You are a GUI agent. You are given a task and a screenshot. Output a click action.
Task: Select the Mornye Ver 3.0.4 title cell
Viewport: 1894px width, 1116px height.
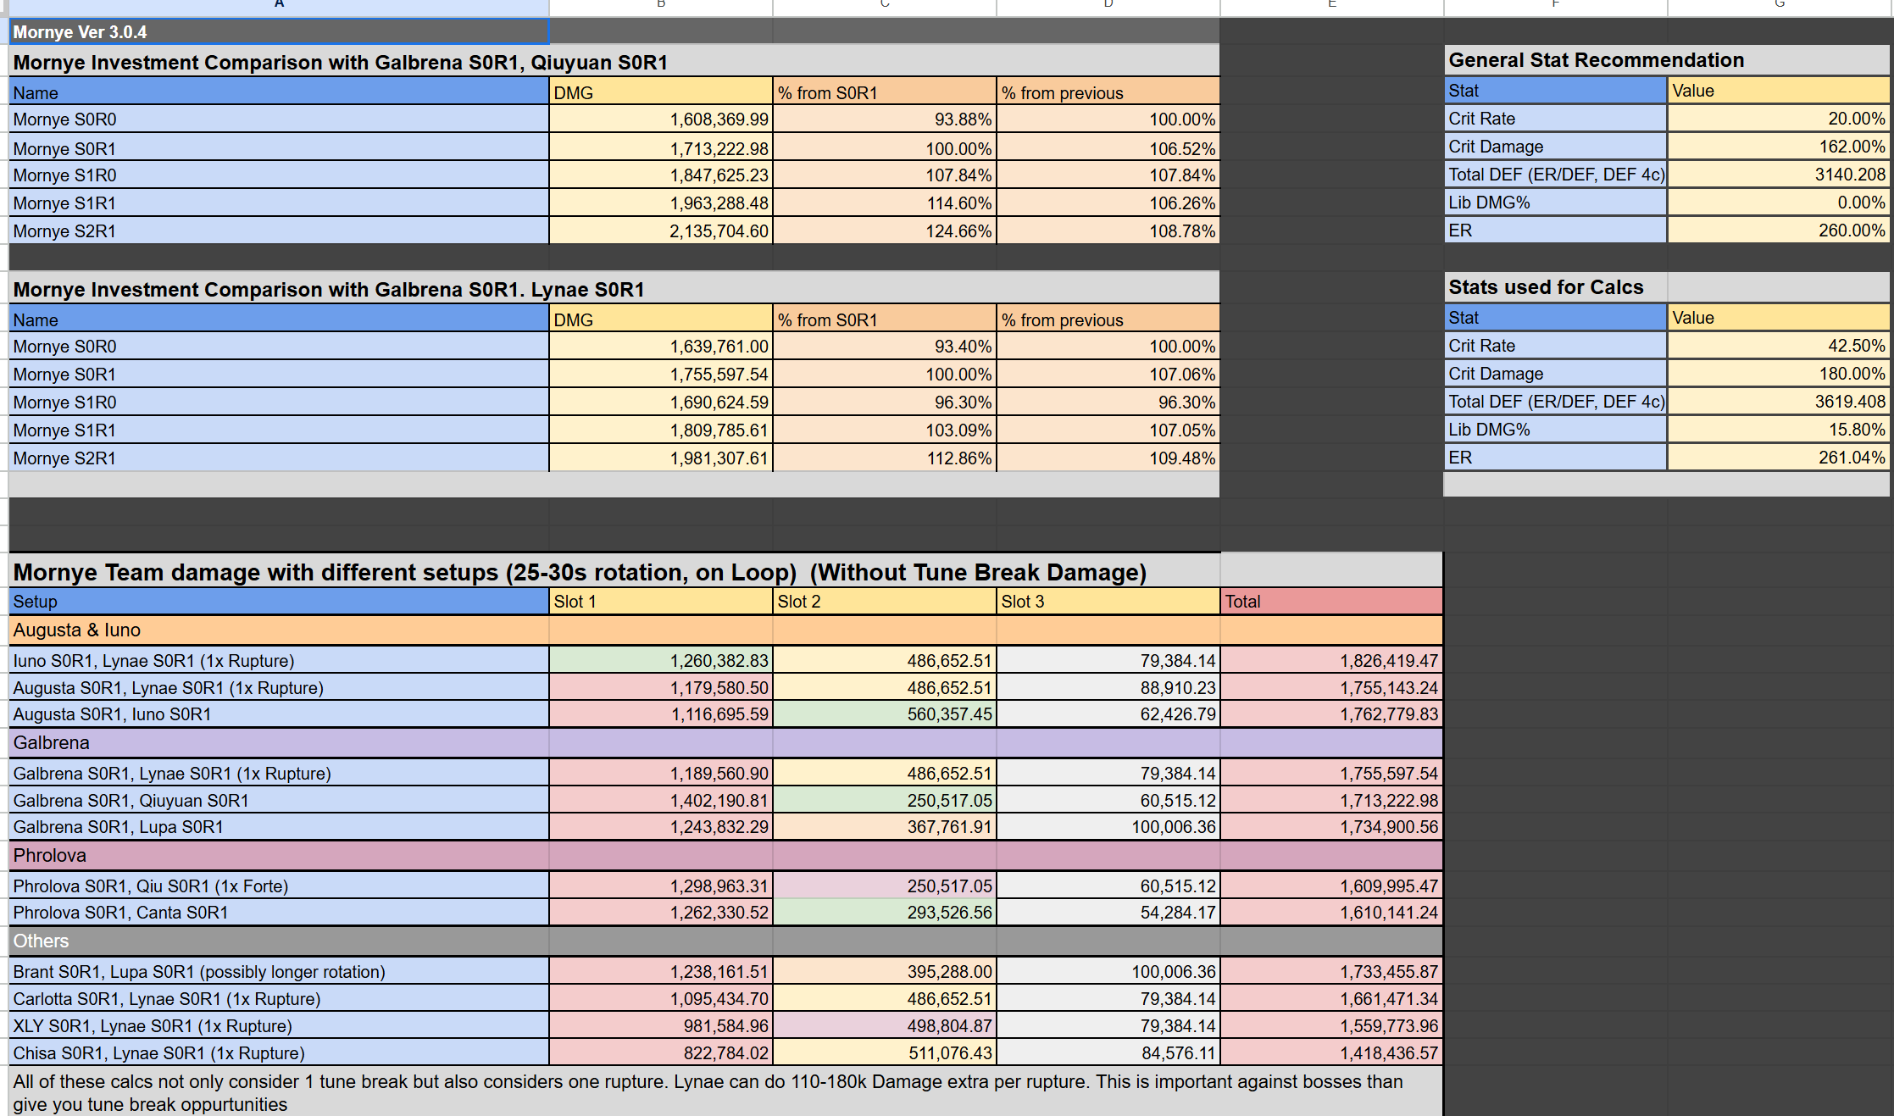point(278,32)
